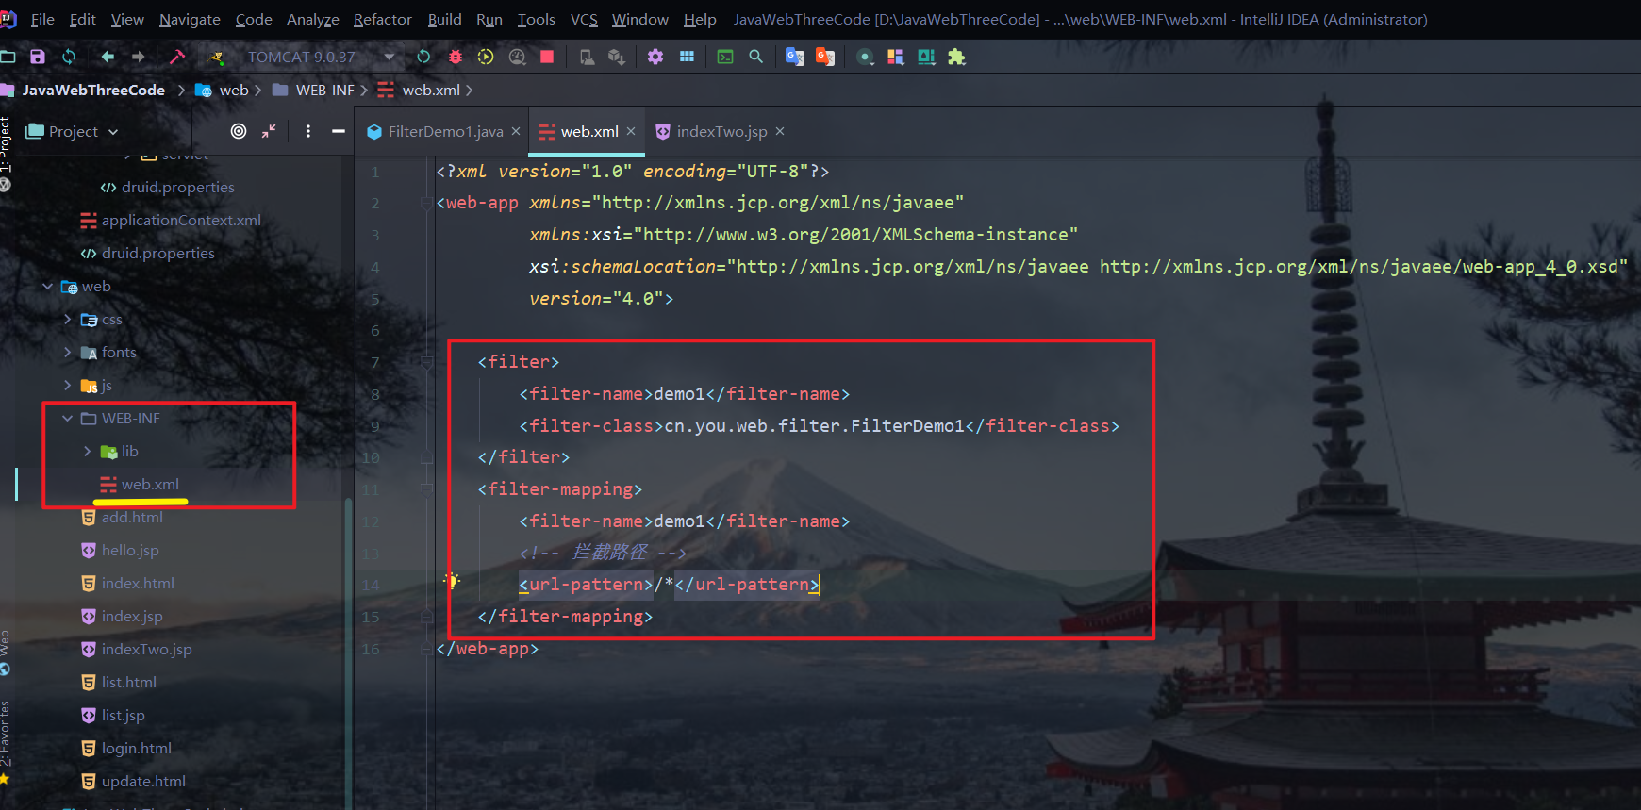The image size is (1641, 810).
Task: Expand the css folder
Action: pos(67,320)
